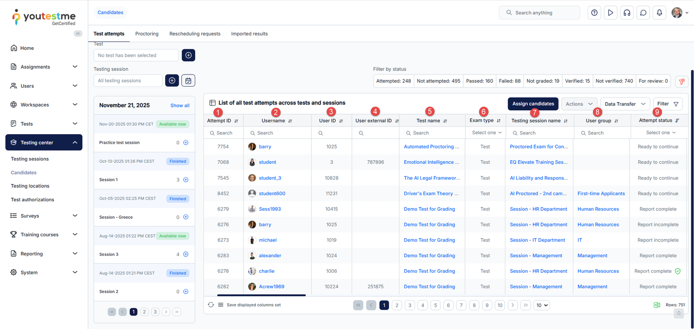
Task: Collapse the sidebar with double-arrow icon
Action: coord(78,33)
